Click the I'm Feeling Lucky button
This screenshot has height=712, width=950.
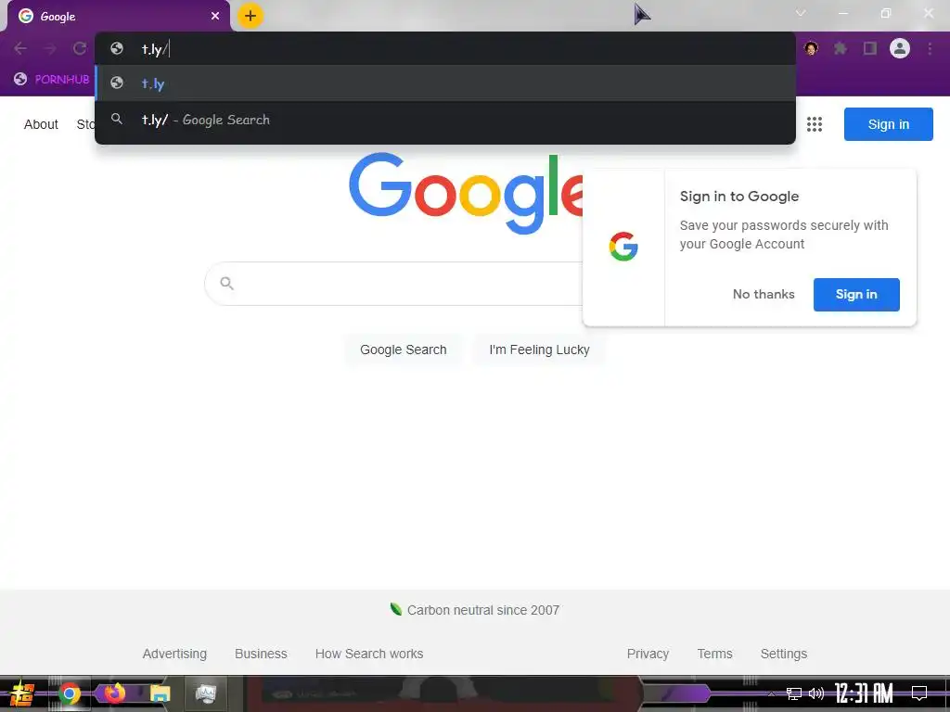point(539,350)
